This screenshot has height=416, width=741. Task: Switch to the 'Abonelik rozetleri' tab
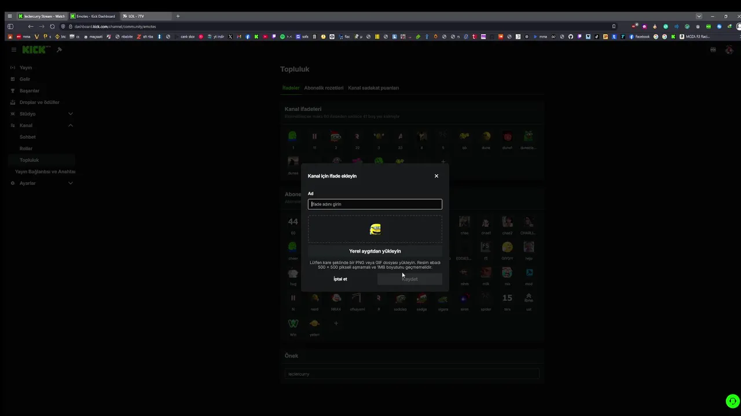click(x=324, y=88)
